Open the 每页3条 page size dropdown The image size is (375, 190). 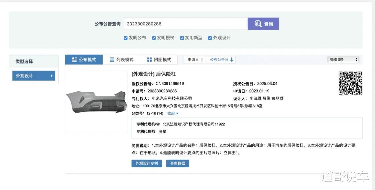(343, 59)
